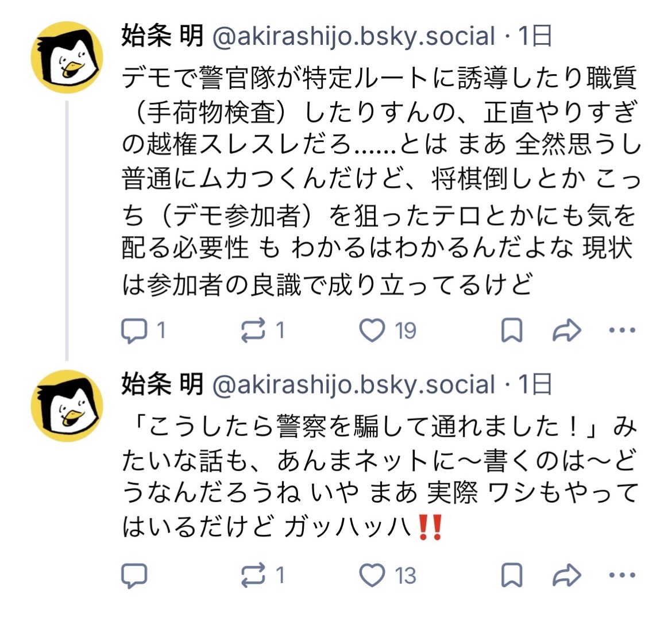Open the first post's 1日 timestamp
Screen dimensions: 672x621
click(535, 36)
